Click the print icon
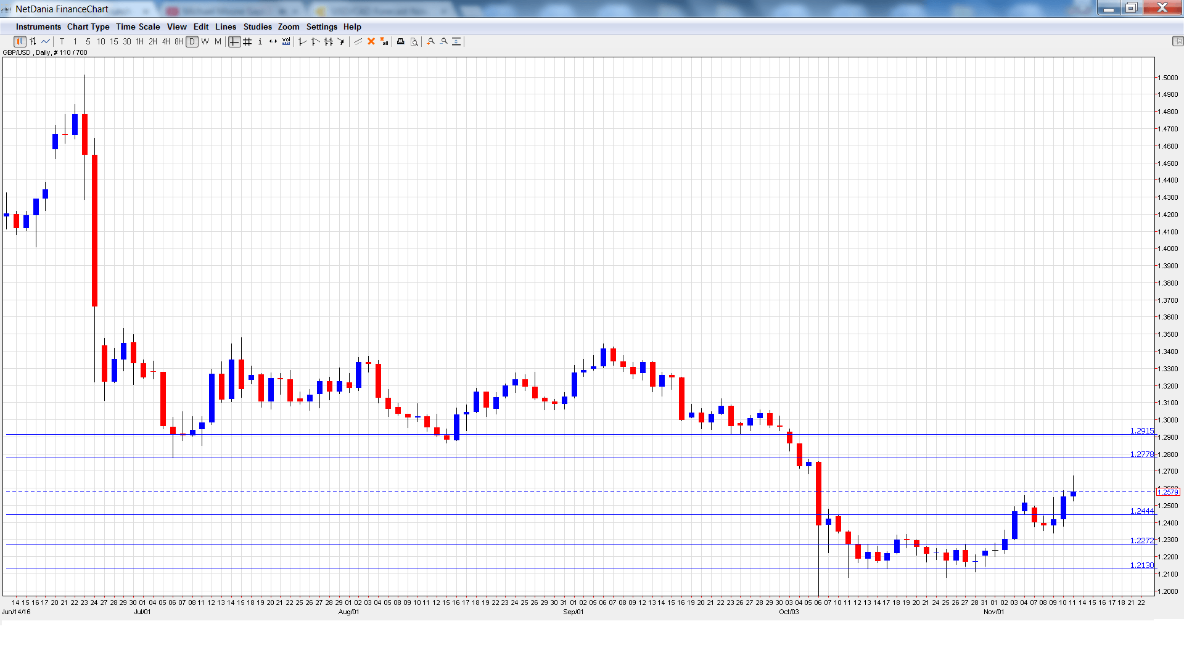The height and width of the screenshot is (666, 1184). pyautogui.click(x=401, y=41)
